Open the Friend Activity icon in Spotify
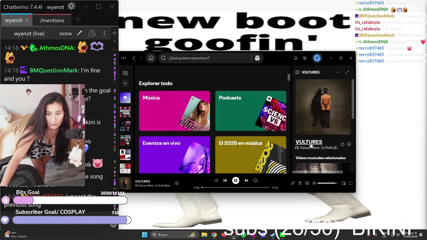427x240 pixels. tap(305, 58)
